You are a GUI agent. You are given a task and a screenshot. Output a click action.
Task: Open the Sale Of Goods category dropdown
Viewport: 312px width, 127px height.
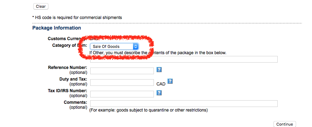tap(114, 46)
